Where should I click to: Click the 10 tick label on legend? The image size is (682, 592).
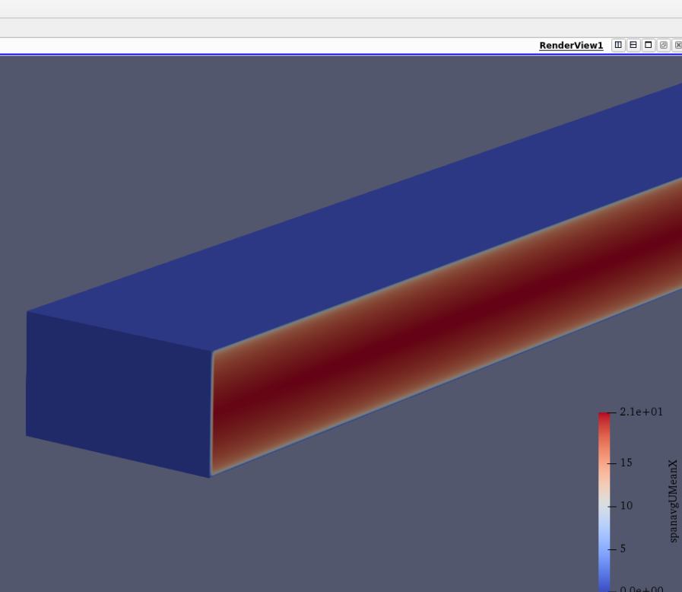626,505
